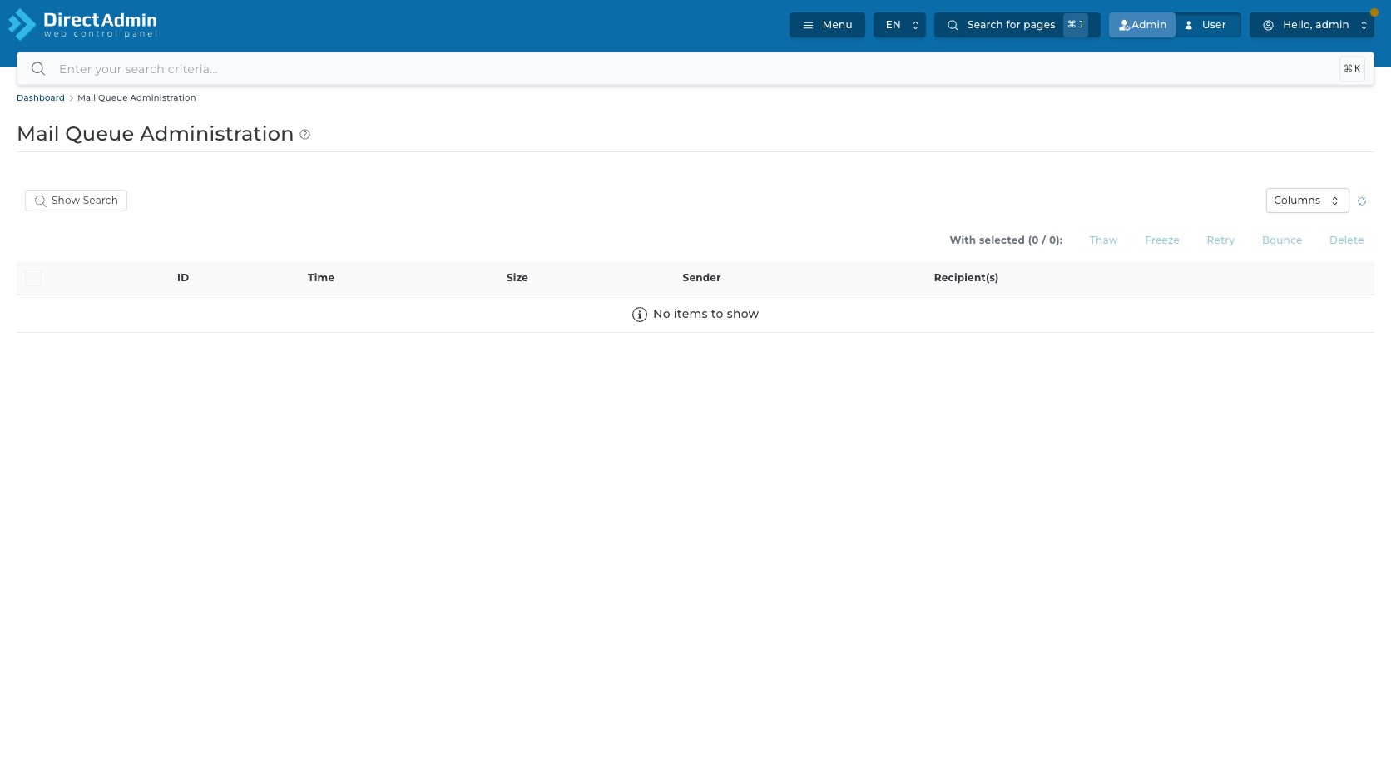Click the Bounce action
The height and width of the screenshot is (783, 1391).
click(x=1282, y=240)
